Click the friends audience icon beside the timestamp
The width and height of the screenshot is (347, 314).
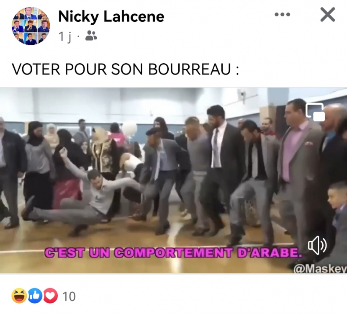[x=91, y=36]
